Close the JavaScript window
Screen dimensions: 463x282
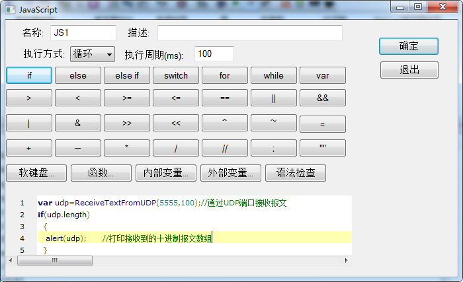coord(442,7)
